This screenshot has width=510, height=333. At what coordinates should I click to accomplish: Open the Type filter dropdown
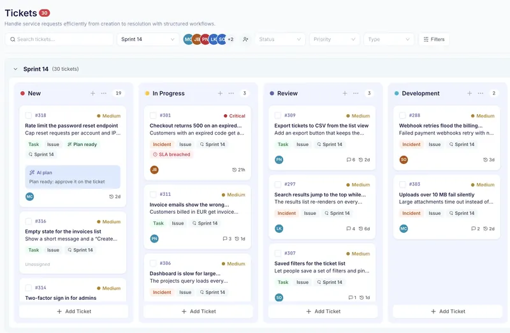point(389,40)
